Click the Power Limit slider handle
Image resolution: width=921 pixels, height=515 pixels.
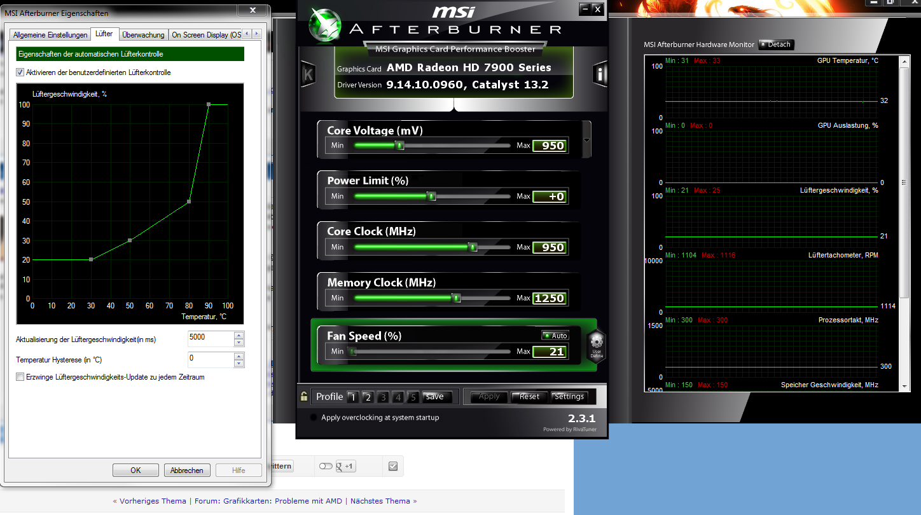coord(432,196)
